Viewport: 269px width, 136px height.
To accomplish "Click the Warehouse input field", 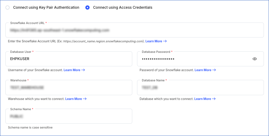I will [69, 88].
